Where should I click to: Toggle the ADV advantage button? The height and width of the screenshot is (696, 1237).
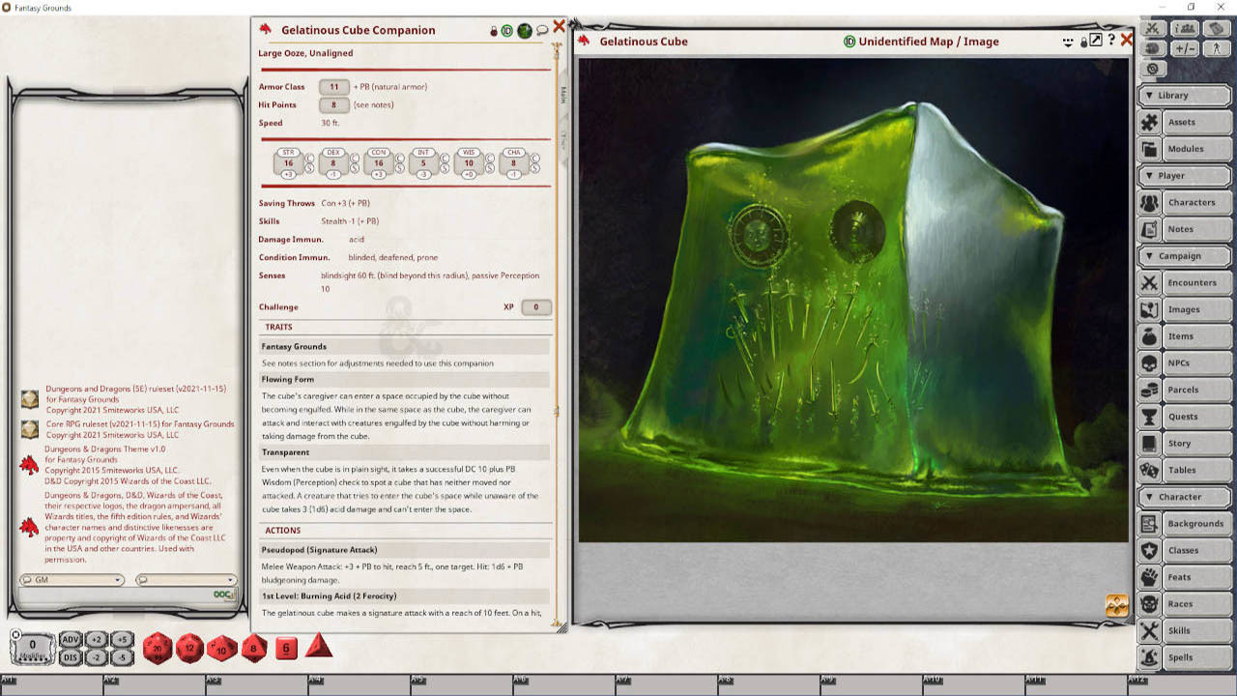pyautogui.click(x=70, y=639)
